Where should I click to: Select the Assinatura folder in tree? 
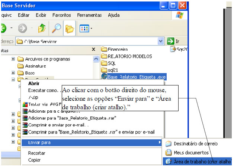click(x=32, y=66)
